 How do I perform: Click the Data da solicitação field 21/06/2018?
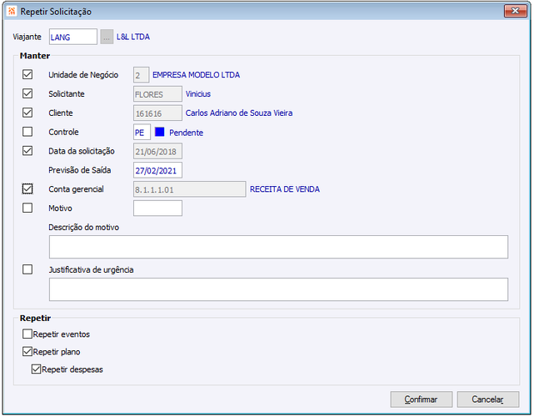pos(157,151)
